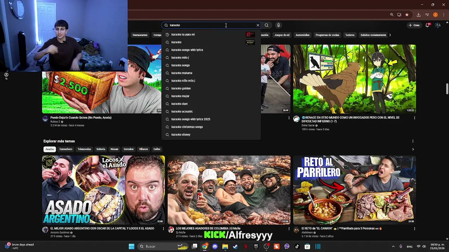Open Discord from the taskbar
The image size is (449, 252).
pos(215,246)
